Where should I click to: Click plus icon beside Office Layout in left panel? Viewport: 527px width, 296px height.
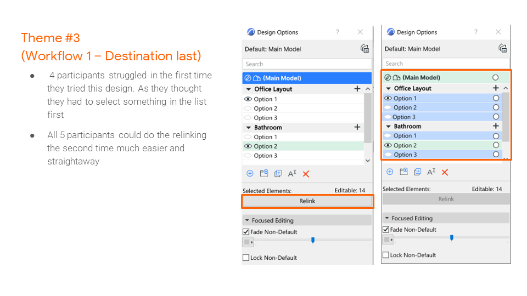coord(357,89)
